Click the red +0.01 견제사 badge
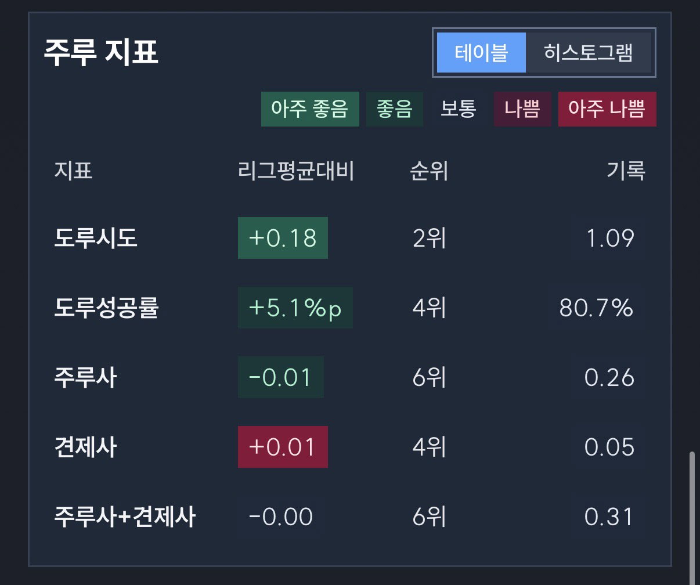Viewport: 700px width, 585px height. 283,447
